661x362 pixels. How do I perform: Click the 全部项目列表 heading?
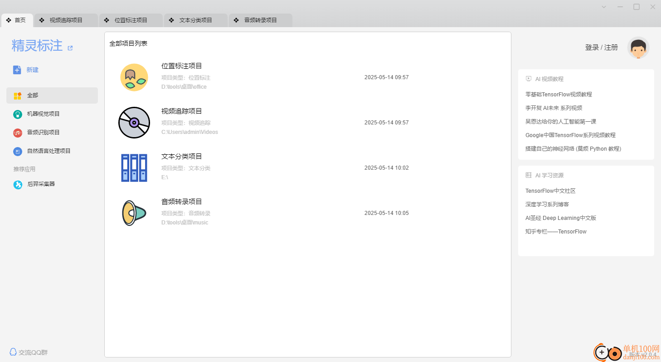click(x=128, y=43)
